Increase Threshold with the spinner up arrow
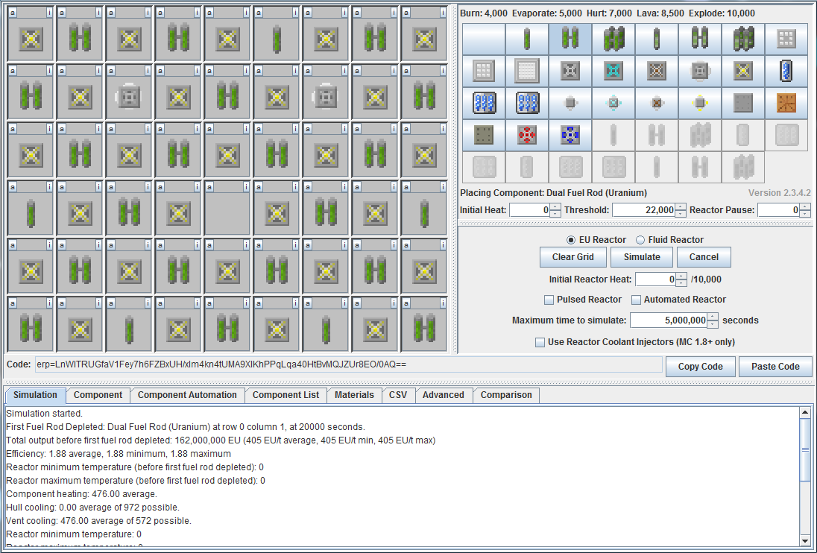817x553 pixels. coord(681,206)
